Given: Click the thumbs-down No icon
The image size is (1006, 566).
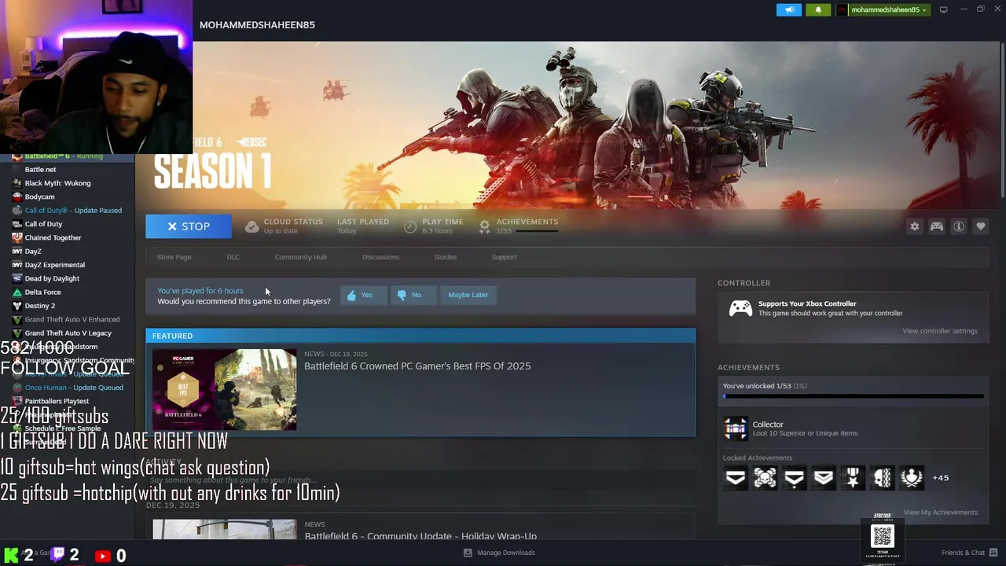Looking at the screenshot, I should coord(402,295).
